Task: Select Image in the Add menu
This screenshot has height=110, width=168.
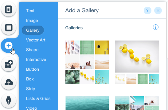Action: pyautogui.click(x=32, y=20)
